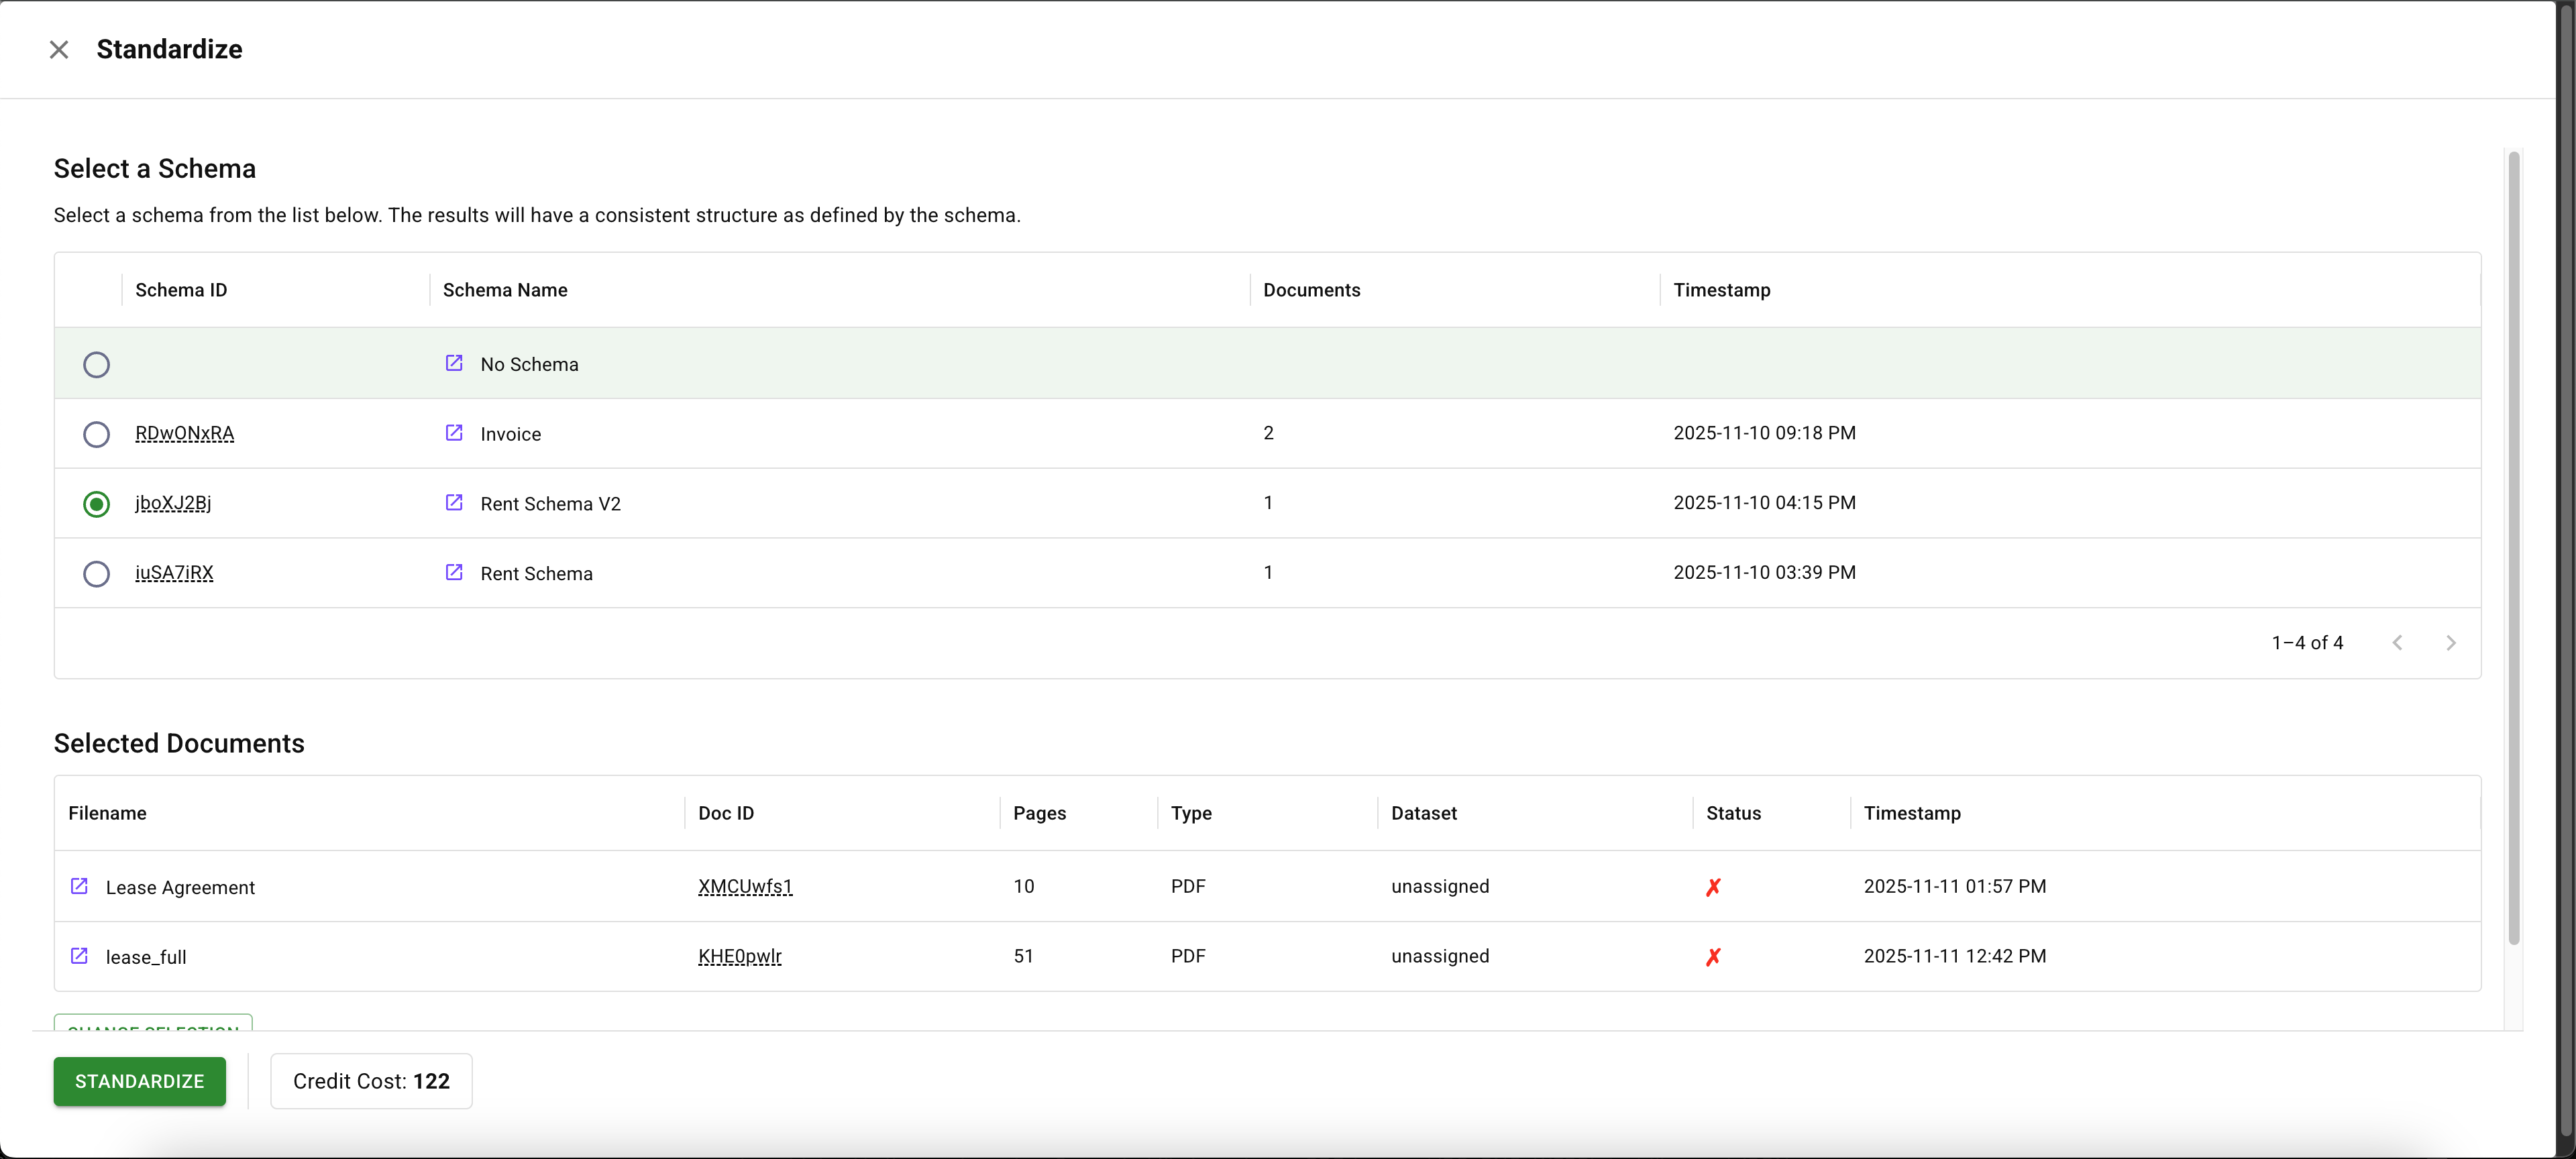Go to previous page of schemas
The height and width of the screenshot is (1159, 2576).
(2397, 643)
